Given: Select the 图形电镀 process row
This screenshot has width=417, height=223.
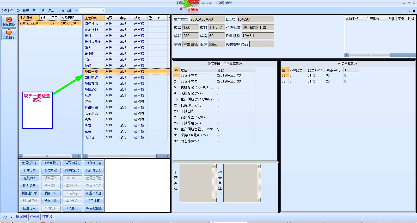Looking at the screenshot, I should coord(127,77).
